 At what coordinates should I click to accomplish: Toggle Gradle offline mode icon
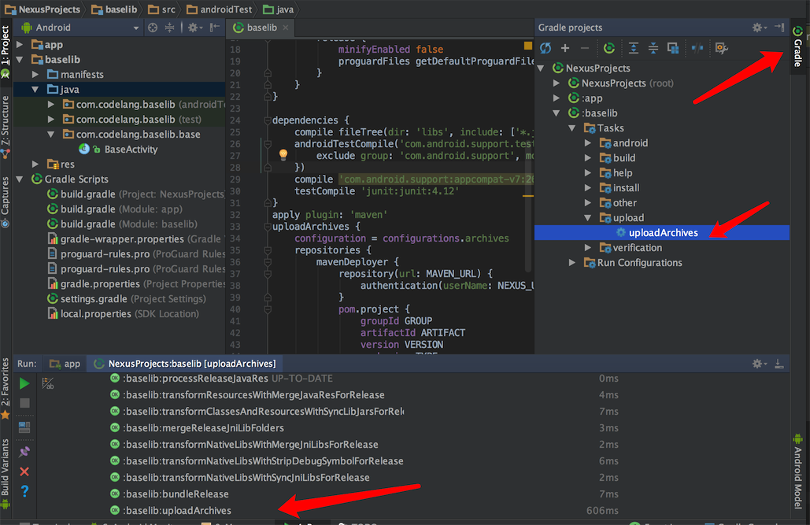click(x=697, y=49)
